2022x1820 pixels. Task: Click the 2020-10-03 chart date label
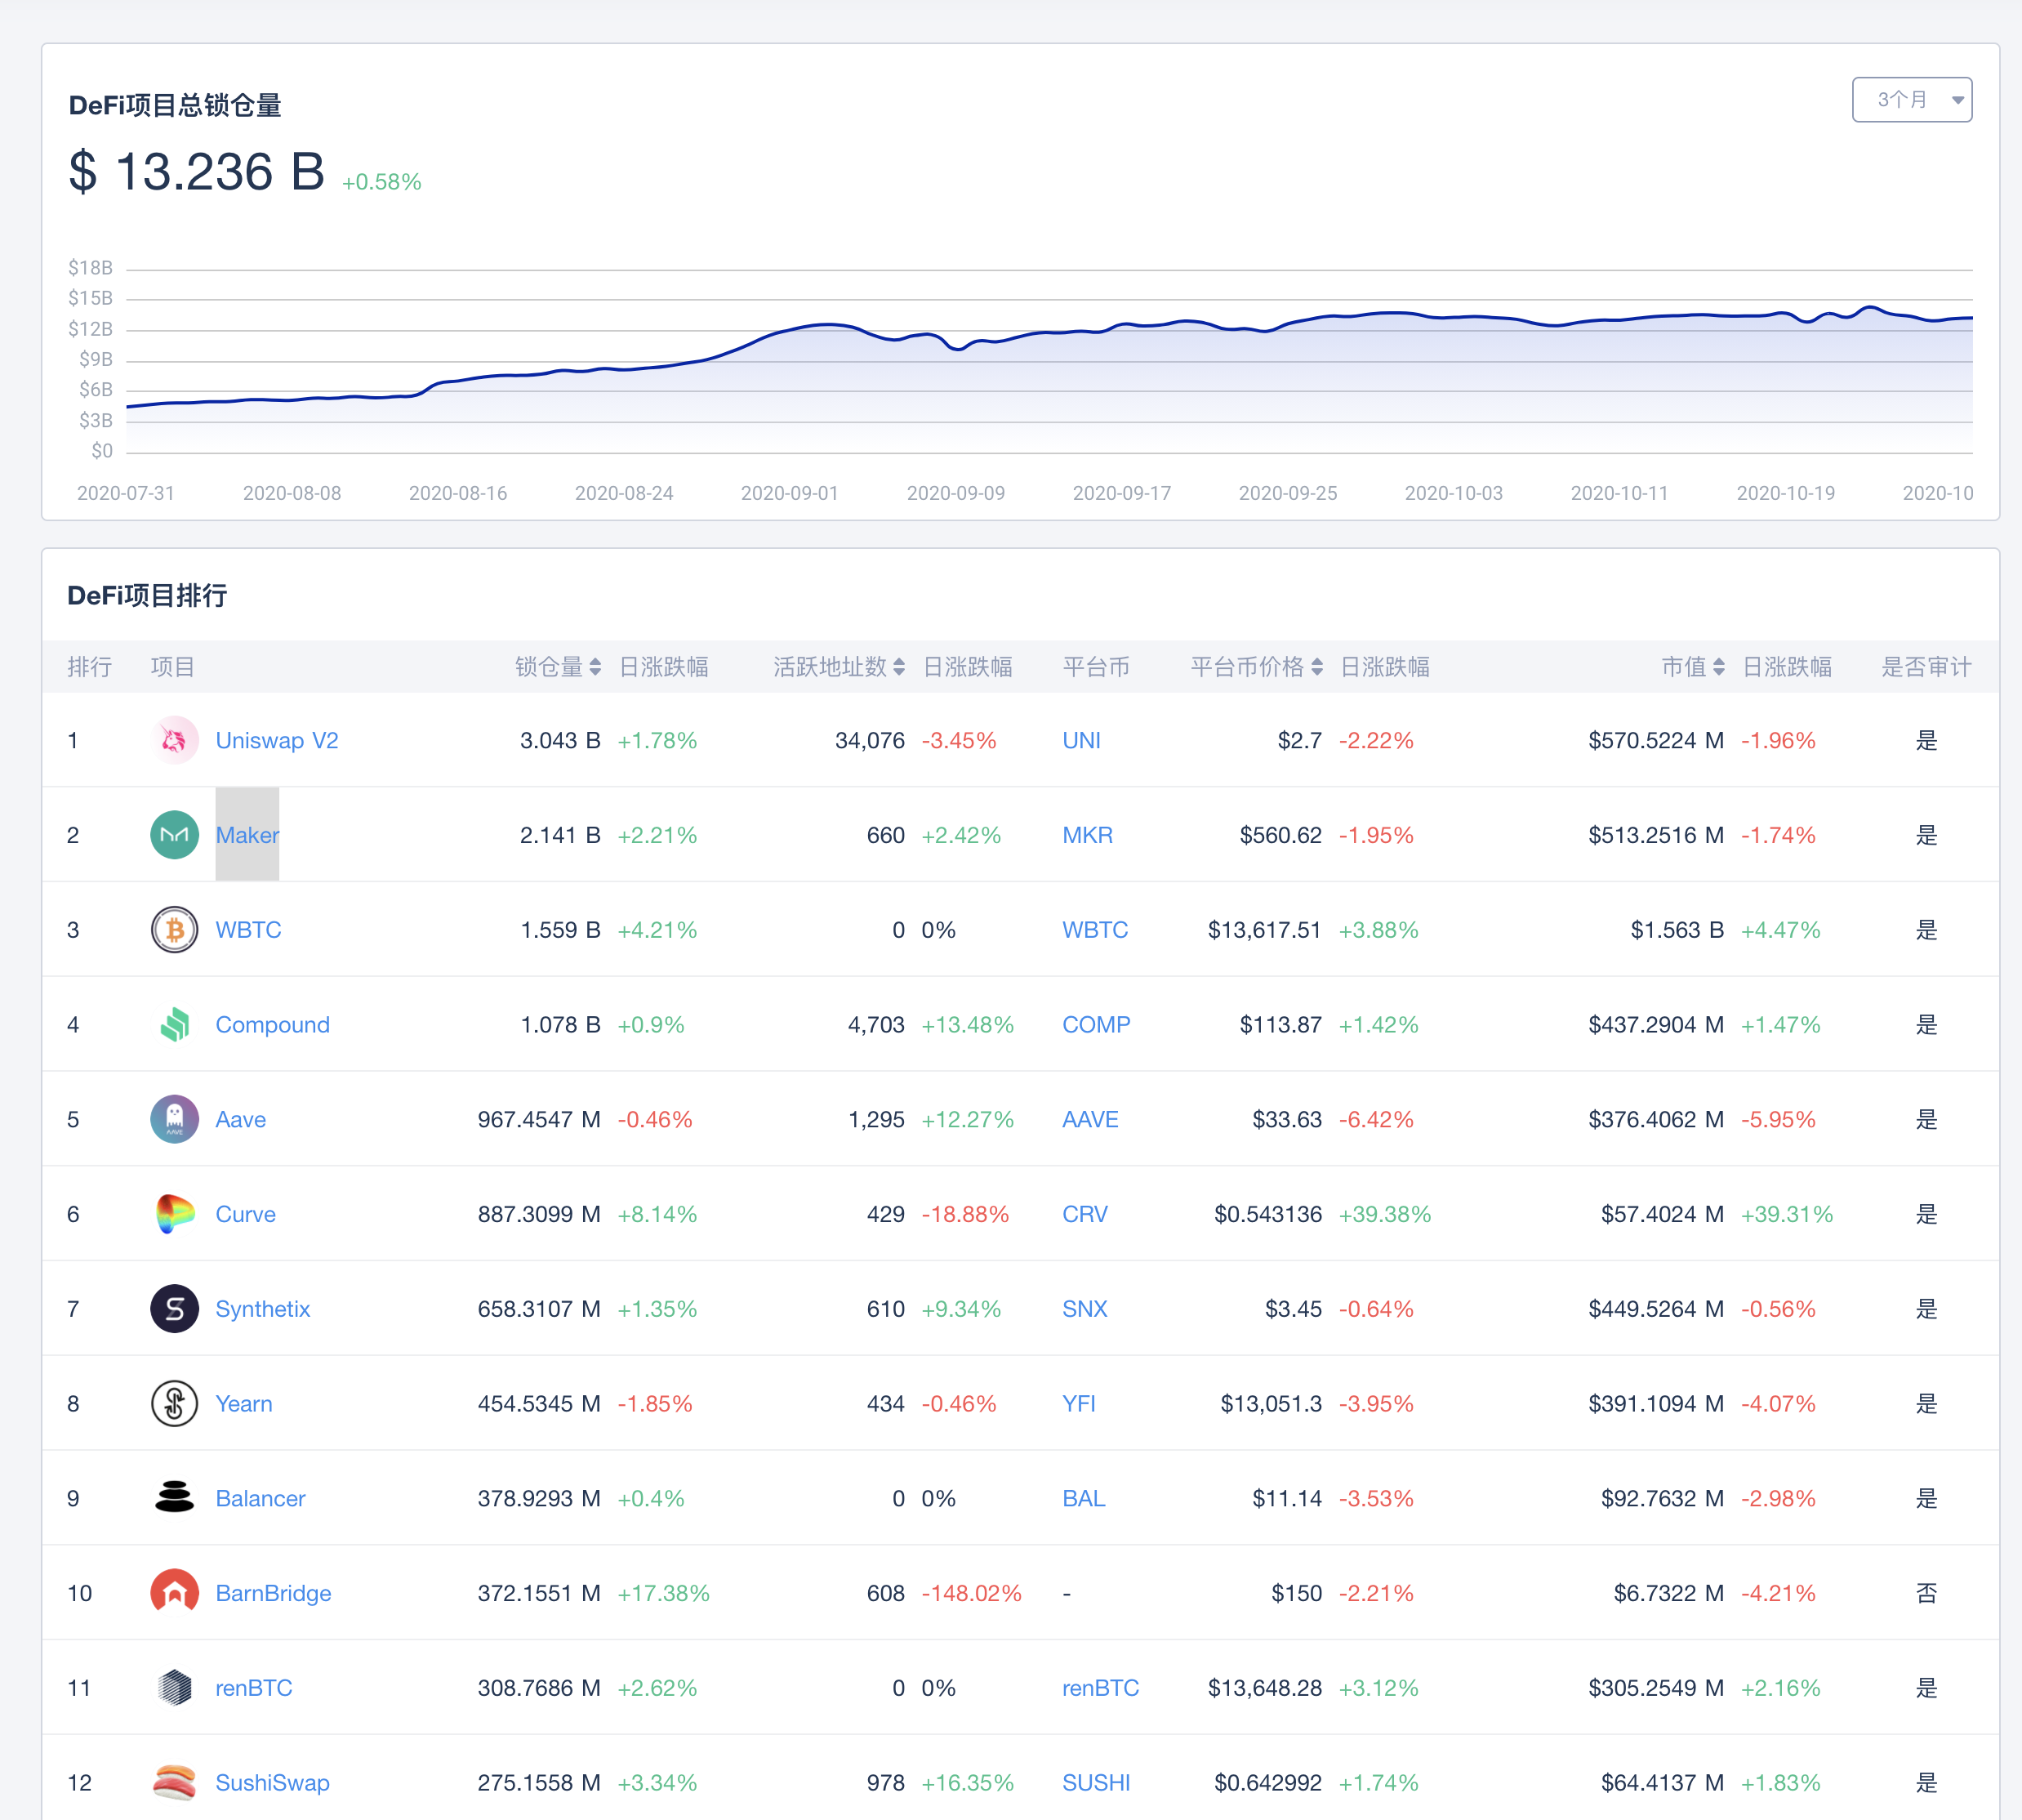click(x=1454, y=493)
